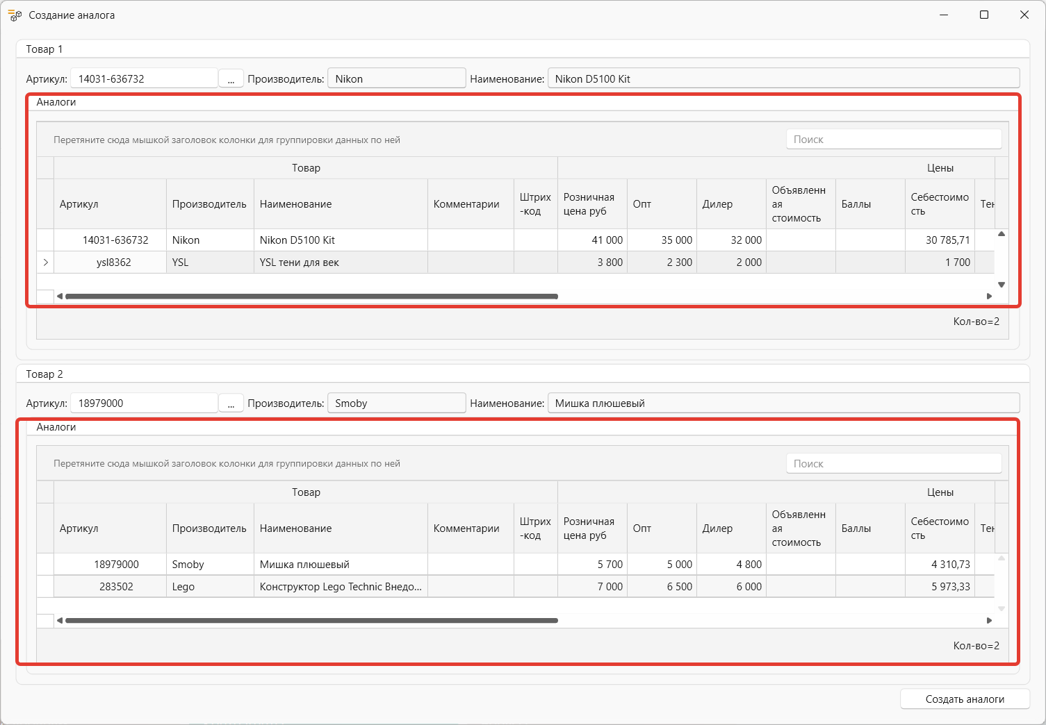Minimize the Создание аналога window
1046x725 pixels.
pos(944,15)
